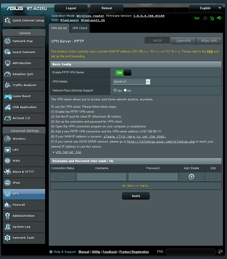Viewport: 227px width, 259px height.
Task: Click the Username input field
Action: [102, 177]
